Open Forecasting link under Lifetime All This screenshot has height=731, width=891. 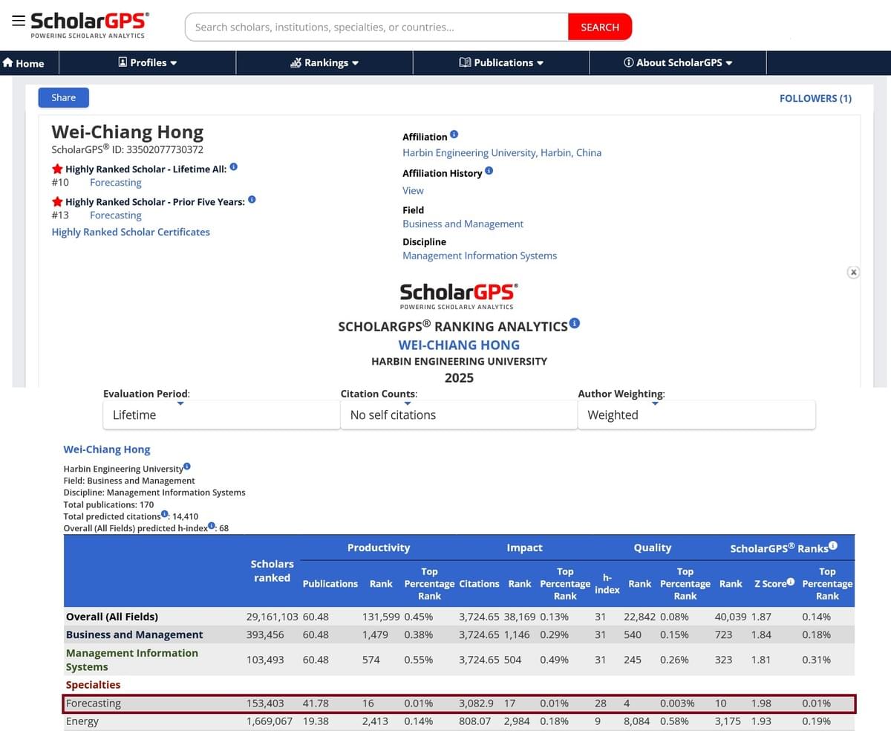tap(116, 182)
